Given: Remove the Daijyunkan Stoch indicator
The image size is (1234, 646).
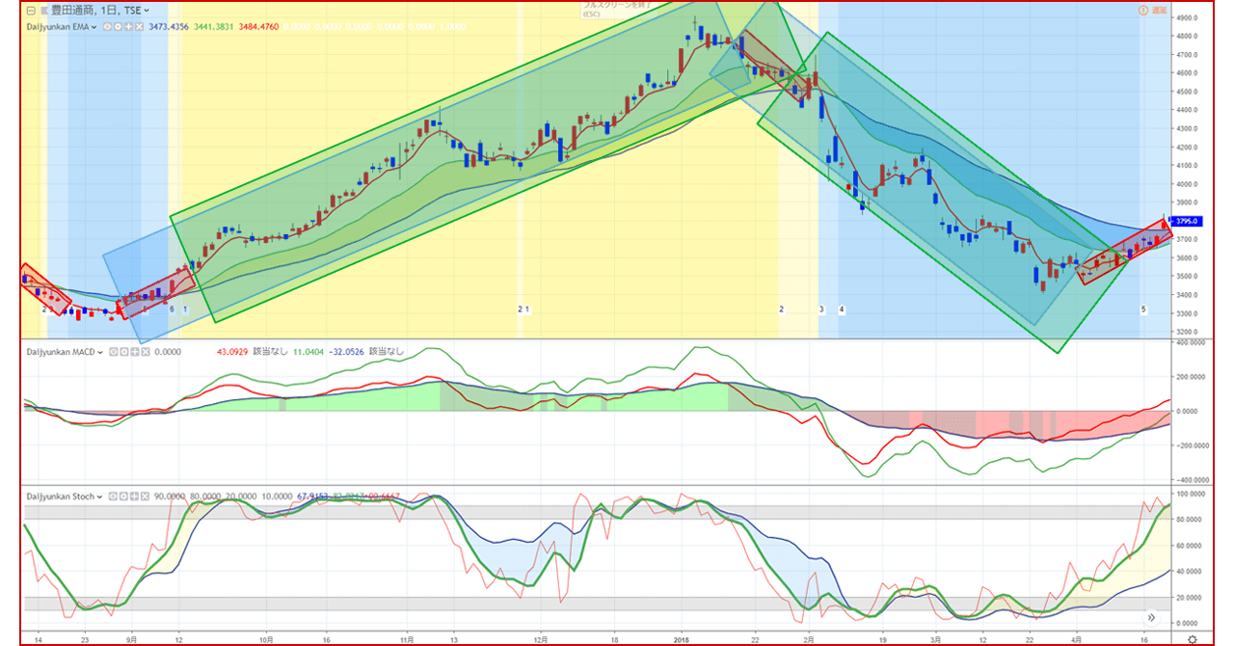Looking at the screenshot, I should pos(144,497).
